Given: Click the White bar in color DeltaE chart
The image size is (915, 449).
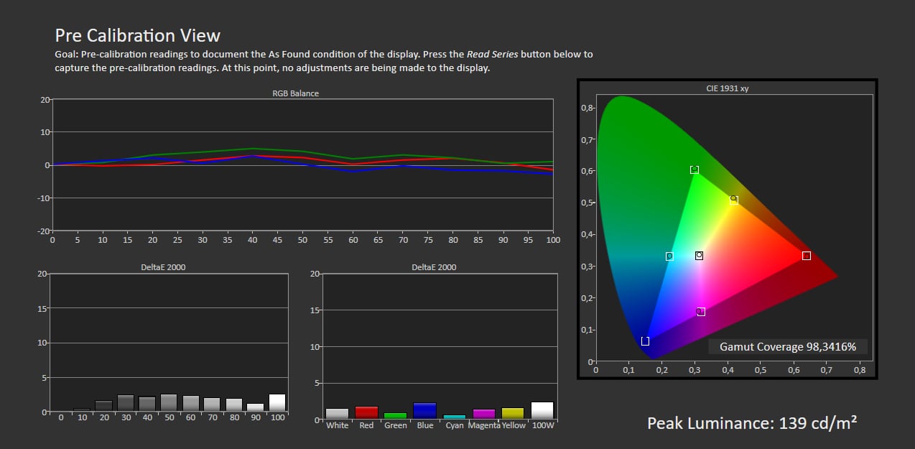Looking at the screenshot, I should click(x=337, y=414).
